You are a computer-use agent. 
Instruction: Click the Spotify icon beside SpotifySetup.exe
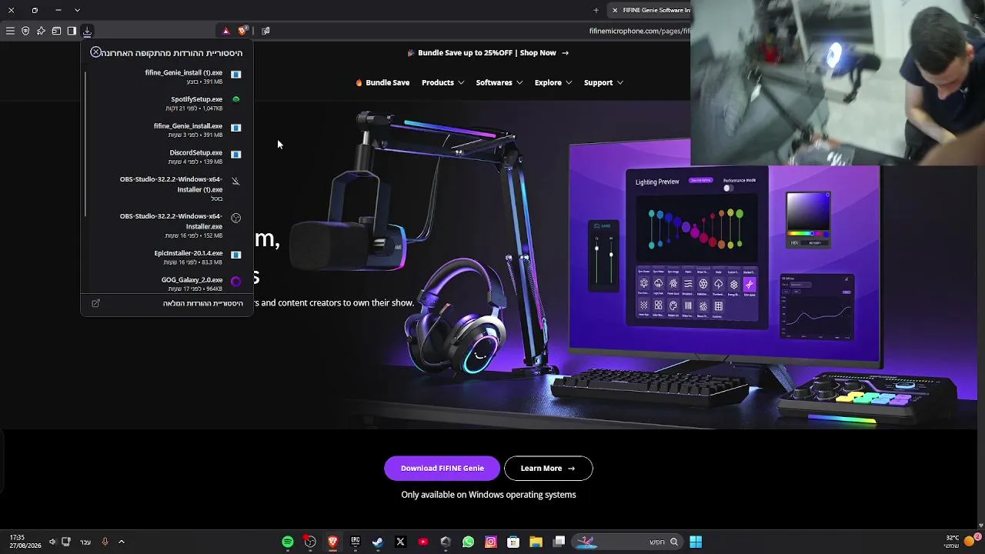point(236,99)
